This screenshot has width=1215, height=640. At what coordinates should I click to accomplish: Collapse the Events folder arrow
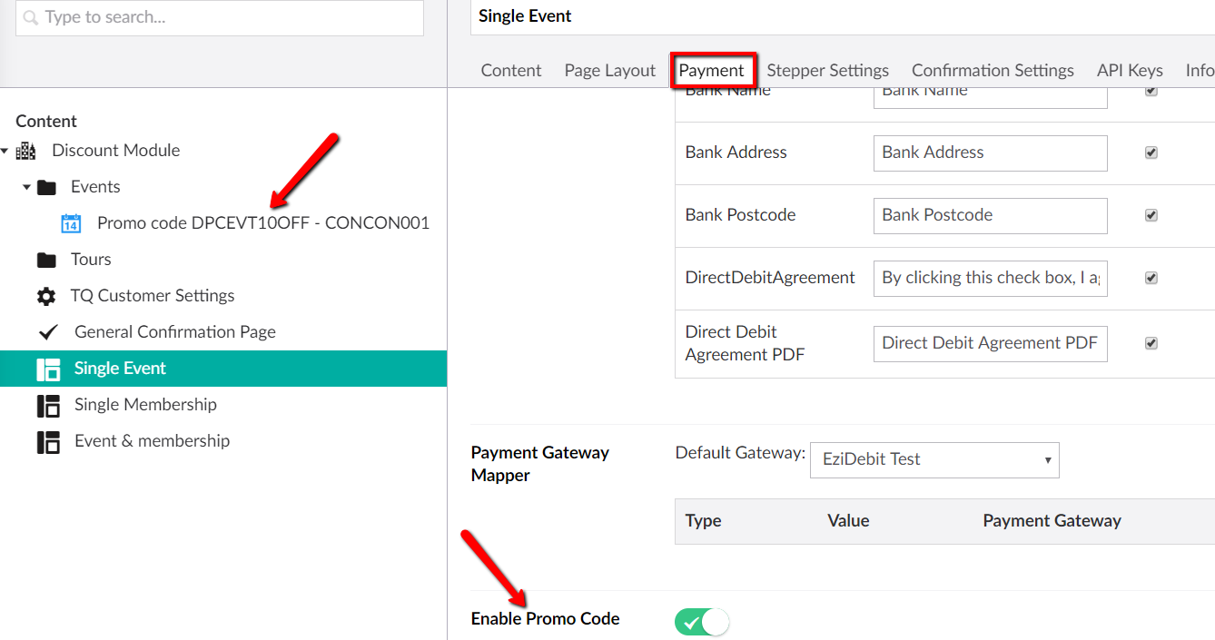[x=26, y=187]
